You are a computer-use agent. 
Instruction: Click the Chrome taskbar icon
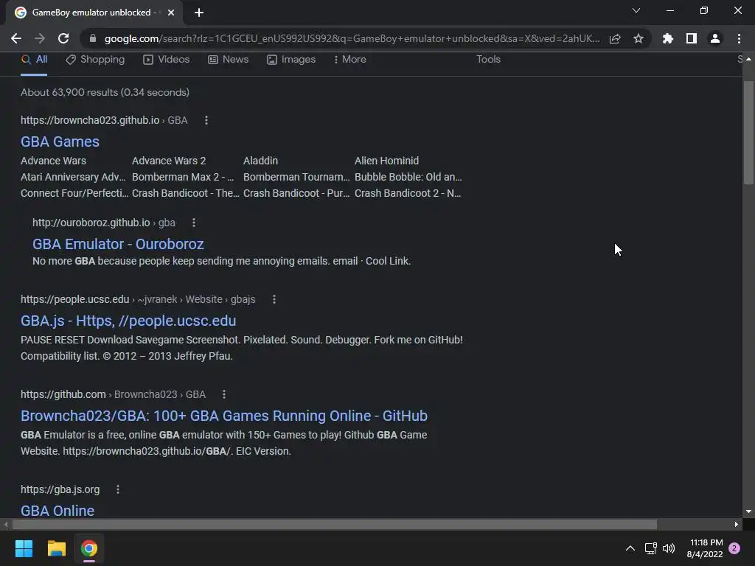[x=89, y=548]
